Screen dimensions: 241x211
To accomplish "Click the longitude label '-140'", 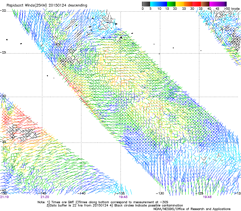I will [81, 193].
